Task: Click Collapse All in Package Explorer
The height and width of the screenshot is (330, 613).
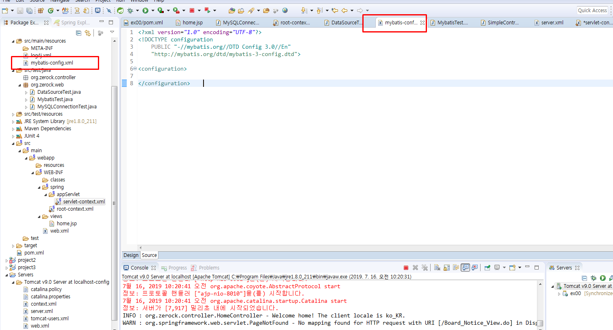Action: pos(78,33)
